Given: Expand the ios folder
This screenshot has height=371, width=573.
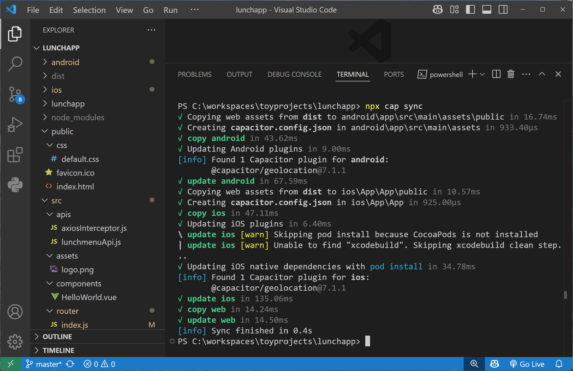Looking at the screenshot, I should coord(98,90).
